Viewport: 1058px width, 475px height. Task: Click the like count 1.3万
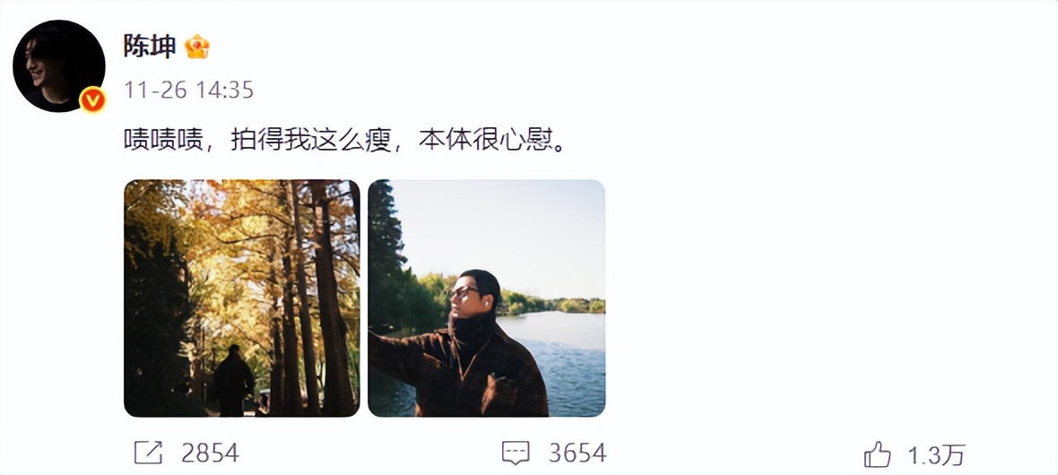pyautogui.click(x=936, y=455)
